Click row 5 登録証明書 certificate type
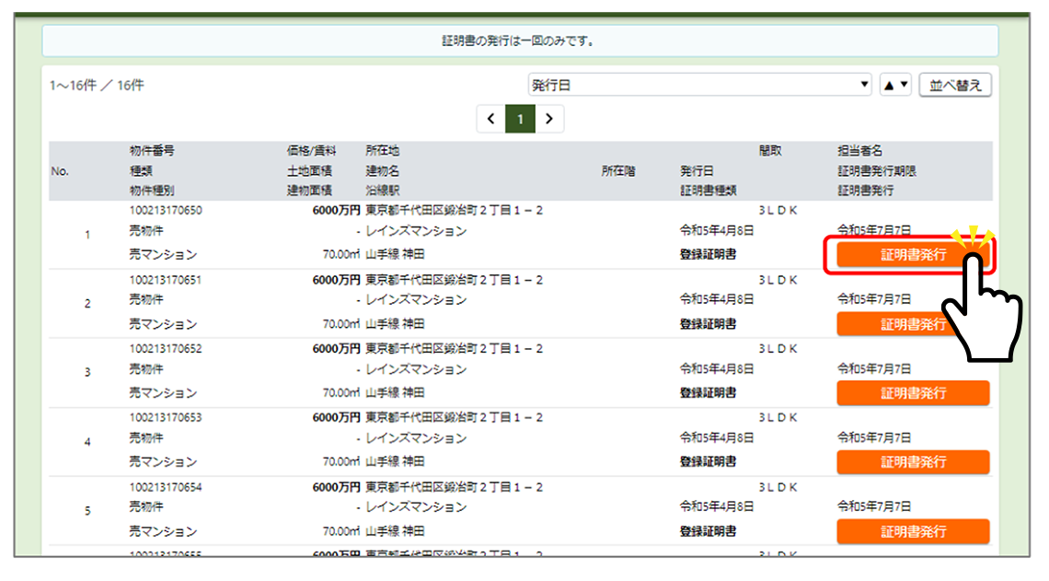Viewport: 1049px width, 581px height. [x=708, y=530]
